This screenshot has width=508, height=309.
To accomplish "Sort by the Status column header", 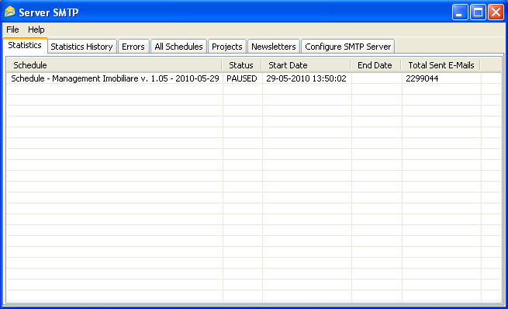I will (242, 65).
